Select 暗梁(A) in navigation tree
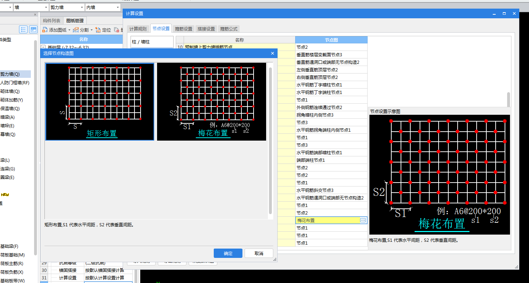 [8, 117]
